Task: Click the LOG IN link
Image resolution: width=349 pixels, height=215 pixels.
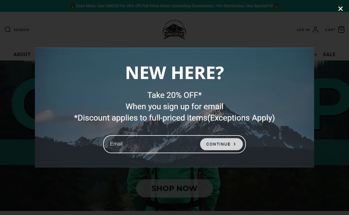Action: click(303, 30)
